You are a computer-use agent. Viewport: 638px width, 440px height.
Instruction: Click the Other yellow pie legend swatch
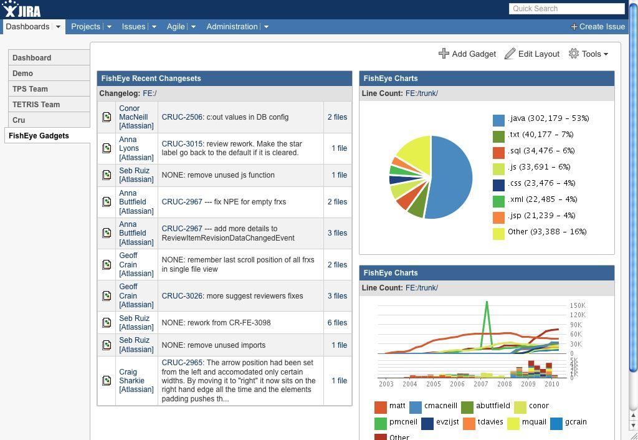pyautogui.click(x=498, y=234)
